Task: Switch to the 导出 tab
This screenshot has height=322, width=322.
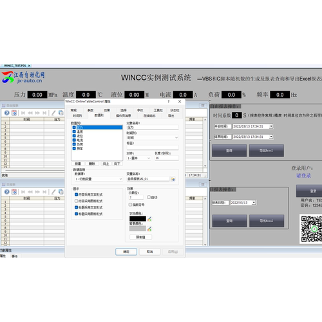Action: 171,116
